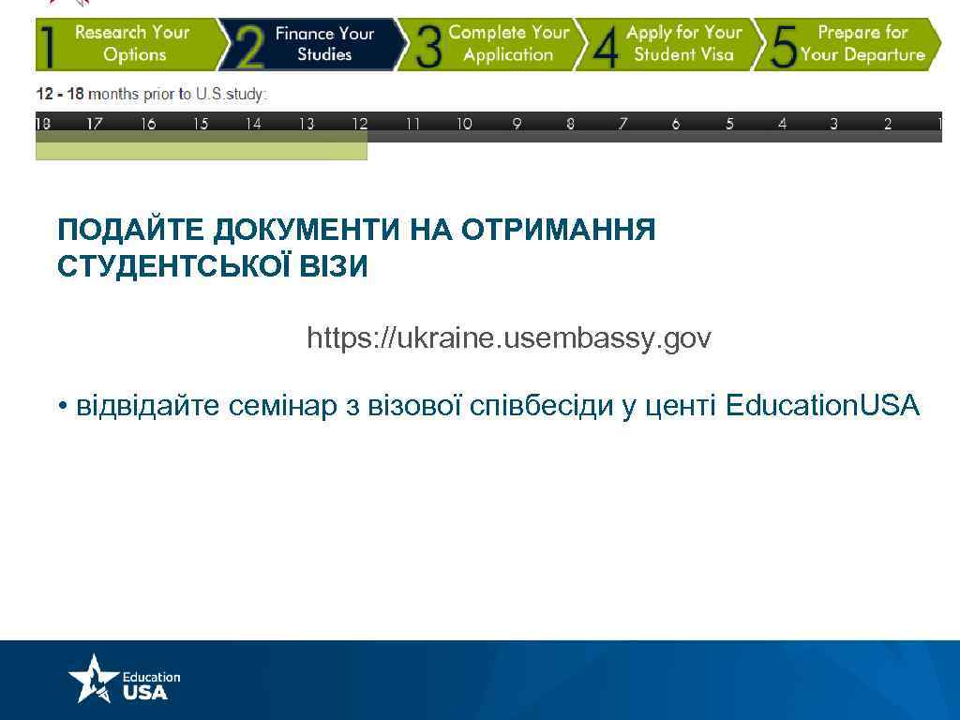This screenshot has width=960, height=720.
Task: Click month 11 on the timeline
Action: point(412,124)
